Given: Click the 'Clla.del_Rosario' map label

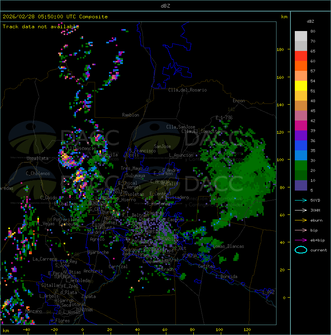Looking at the screenshot, I should (x=187, y=90).
